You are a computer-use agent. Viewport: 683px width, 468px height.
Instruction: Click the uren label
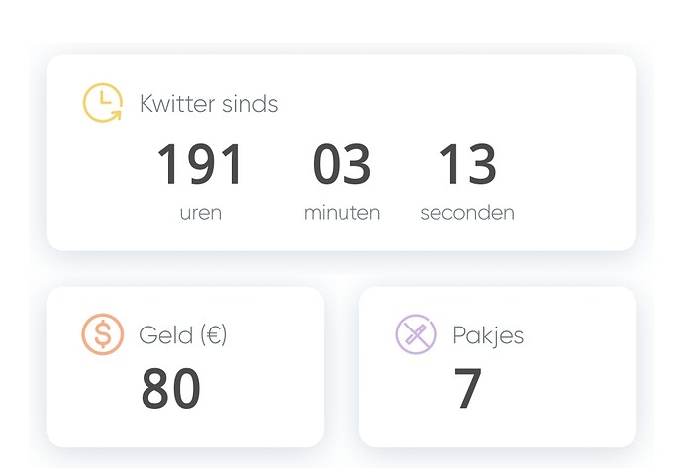click(201, 213)
